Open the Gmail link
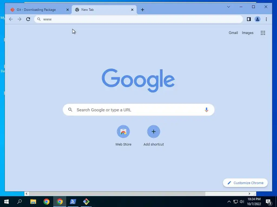Image resolution: width=277 pixels, height=207 pixels. click(x=233, y=33)
